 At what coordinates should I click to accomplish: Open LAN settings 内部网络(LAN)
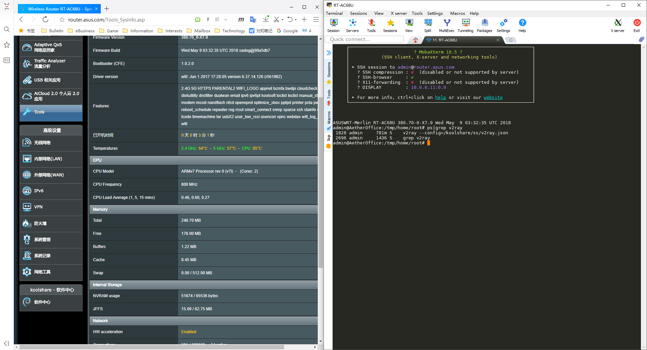(51, 159)
